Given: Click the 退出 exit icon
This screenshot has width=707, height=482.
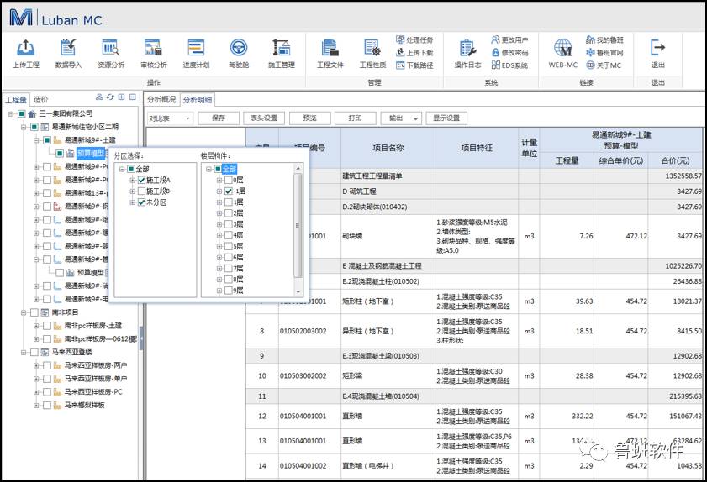Looking at the screenshot, I should [658, 48].
